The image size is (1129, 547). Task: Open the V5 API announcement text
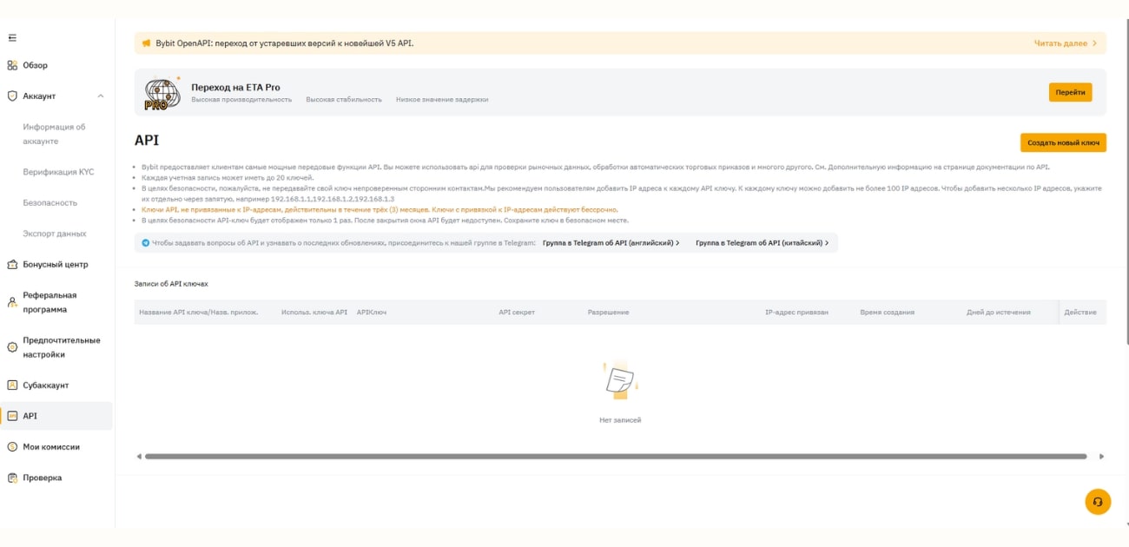coord(285,43)
